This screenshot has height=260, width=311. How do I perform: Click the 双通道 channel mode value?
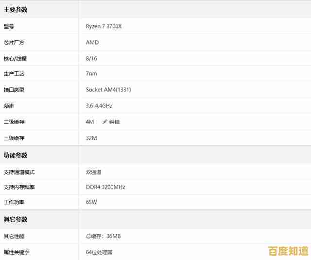point(94,172)
